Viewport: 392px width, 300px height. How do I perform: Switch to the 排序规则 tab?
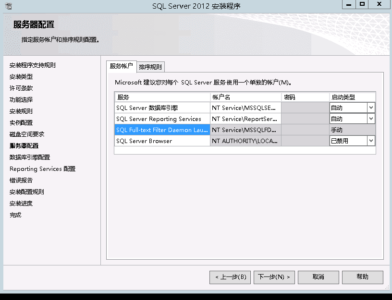[150, 67]
